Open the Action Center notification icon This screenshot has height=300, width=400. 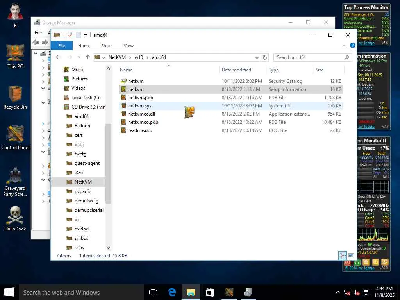[x=366, y=292]
